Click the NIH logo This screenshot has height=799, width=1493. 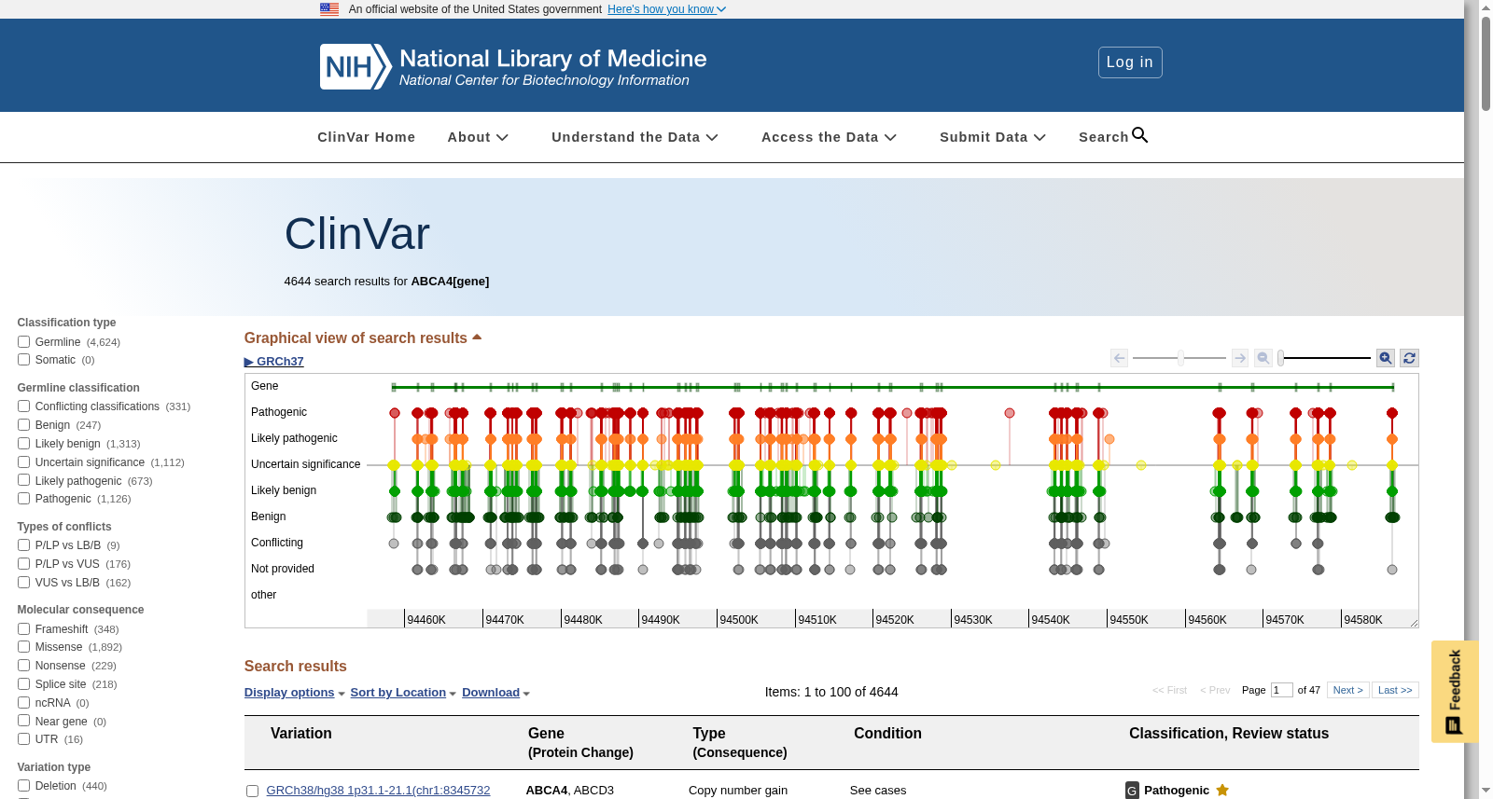356,67
